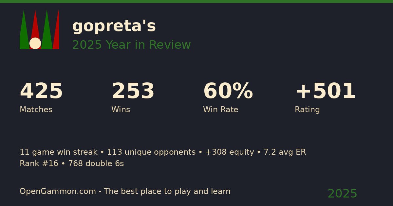Click the 11 game win streak text
The width and height of the screenshot is (393, 206).
(x=58, y=152)
